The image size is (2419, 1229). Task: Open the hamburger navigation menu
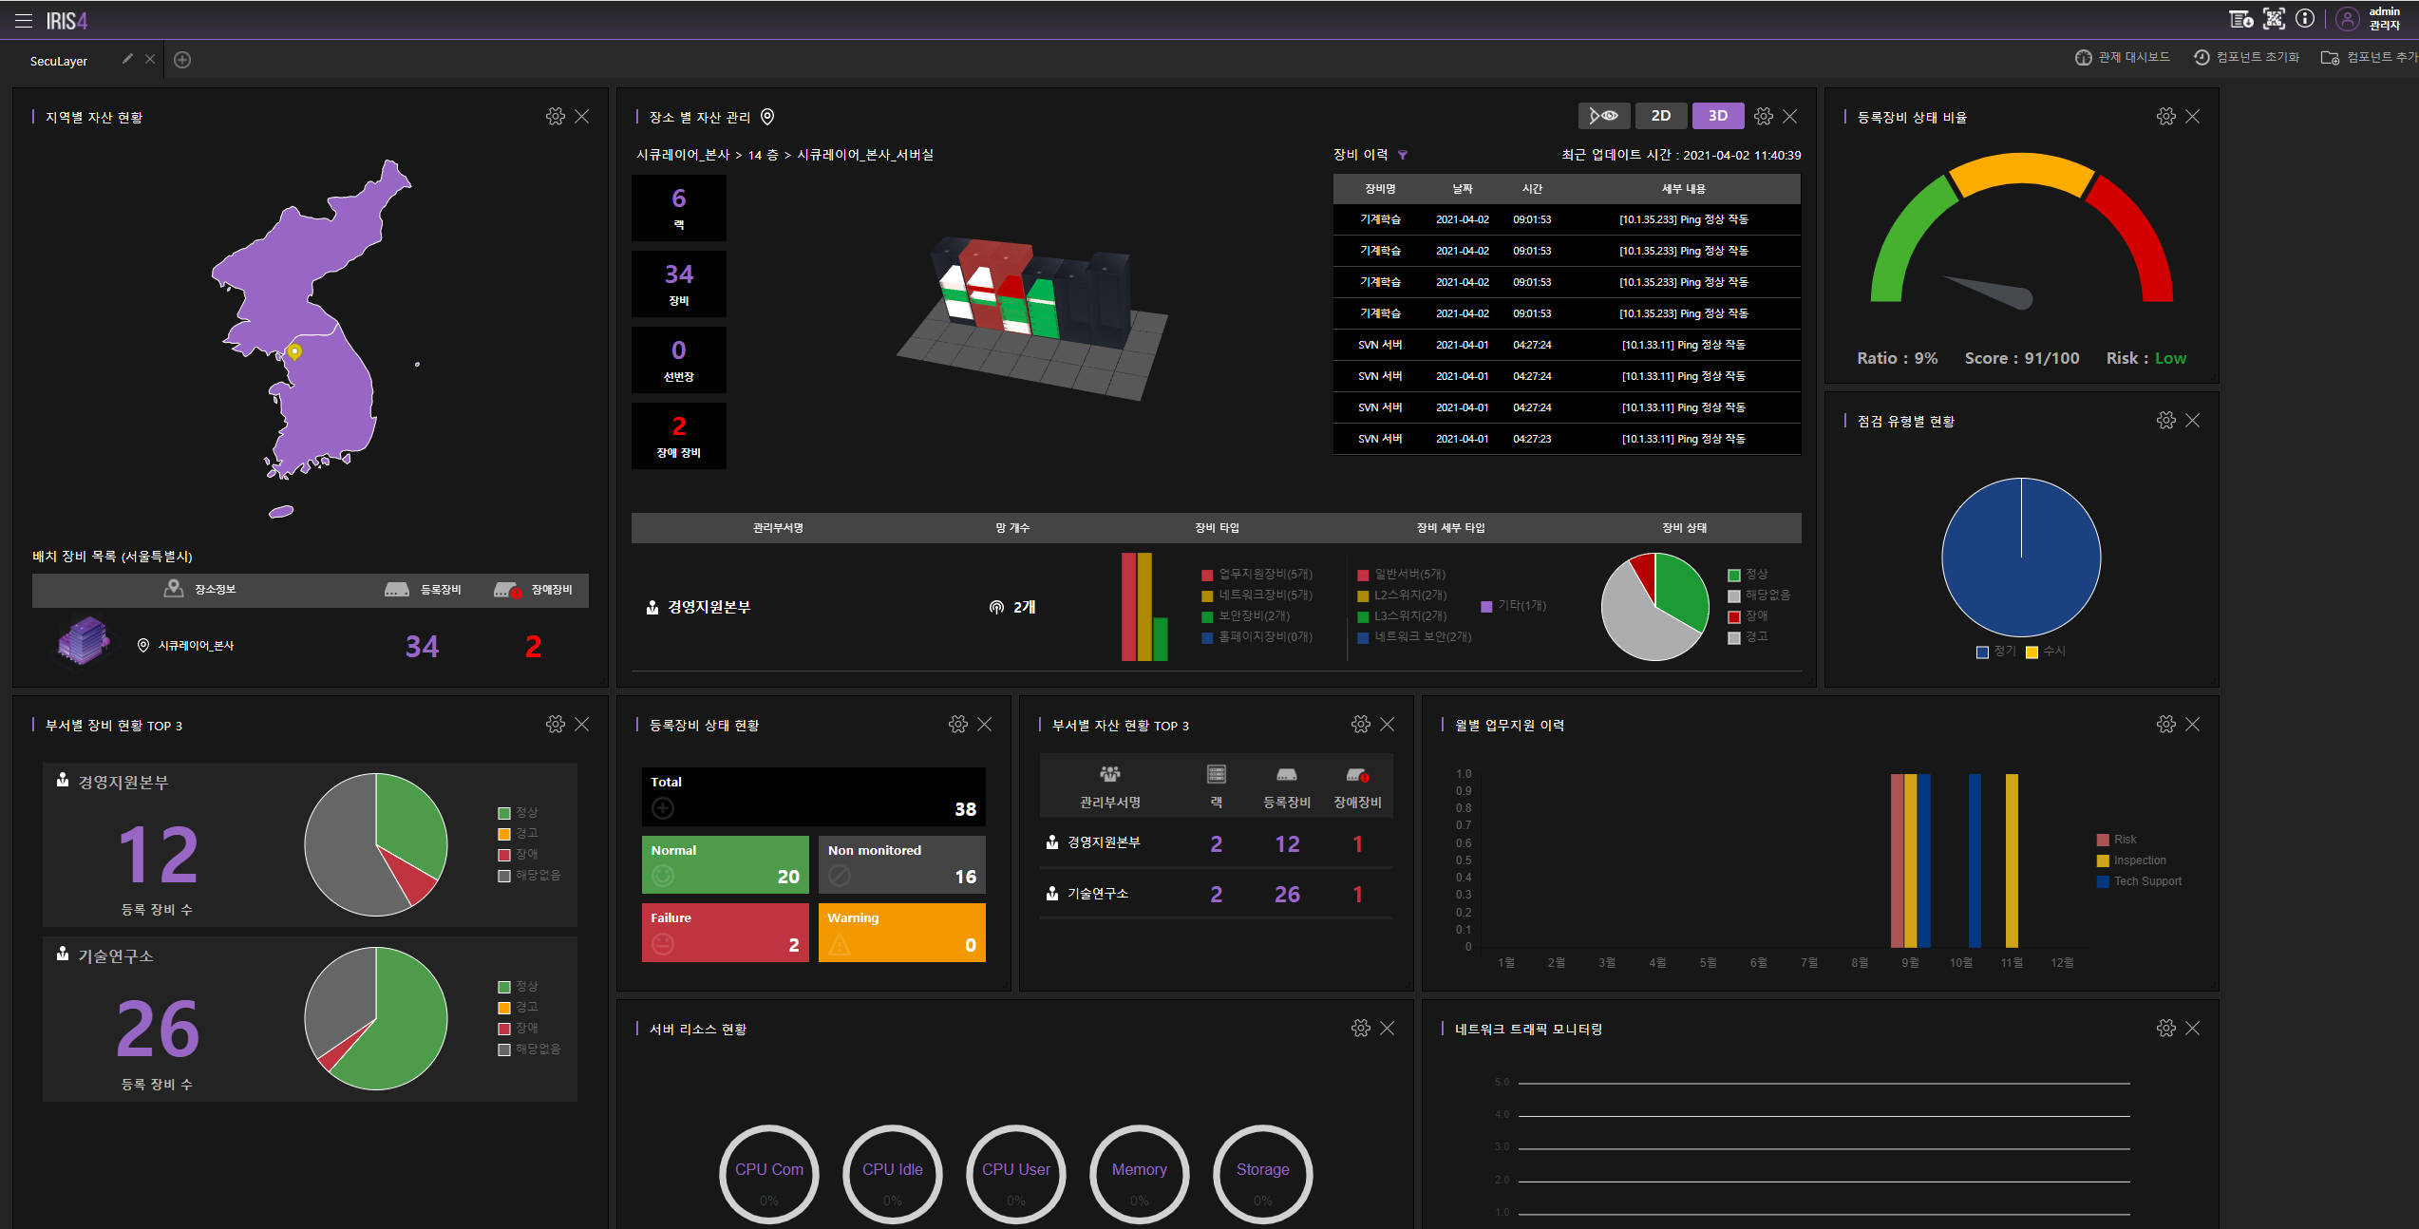click(x=23, y=19)
